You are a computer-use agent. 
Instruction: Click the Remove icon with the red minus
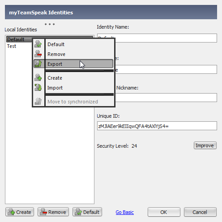coord(38,54)
